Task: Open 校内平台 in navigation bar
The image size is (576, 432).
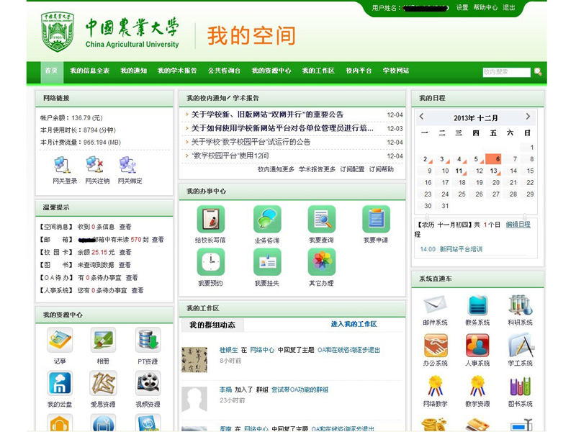Action: pos(359,71)
